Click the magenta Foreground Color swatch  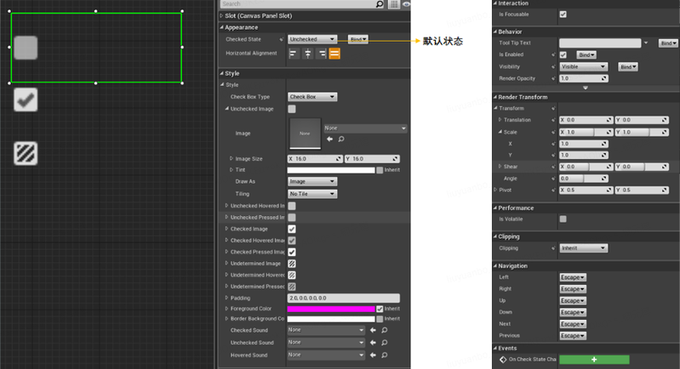coord(331,309)
